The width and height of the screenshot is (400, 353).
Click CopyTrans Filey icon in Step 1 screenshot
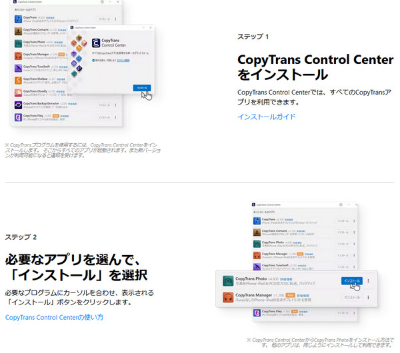(x=18, y=117)
